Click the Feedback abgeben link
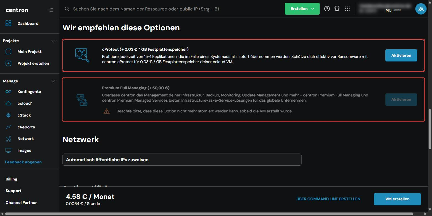Image resolution: width=432 pixels, height=216 pixels. [x=23, y=162]
